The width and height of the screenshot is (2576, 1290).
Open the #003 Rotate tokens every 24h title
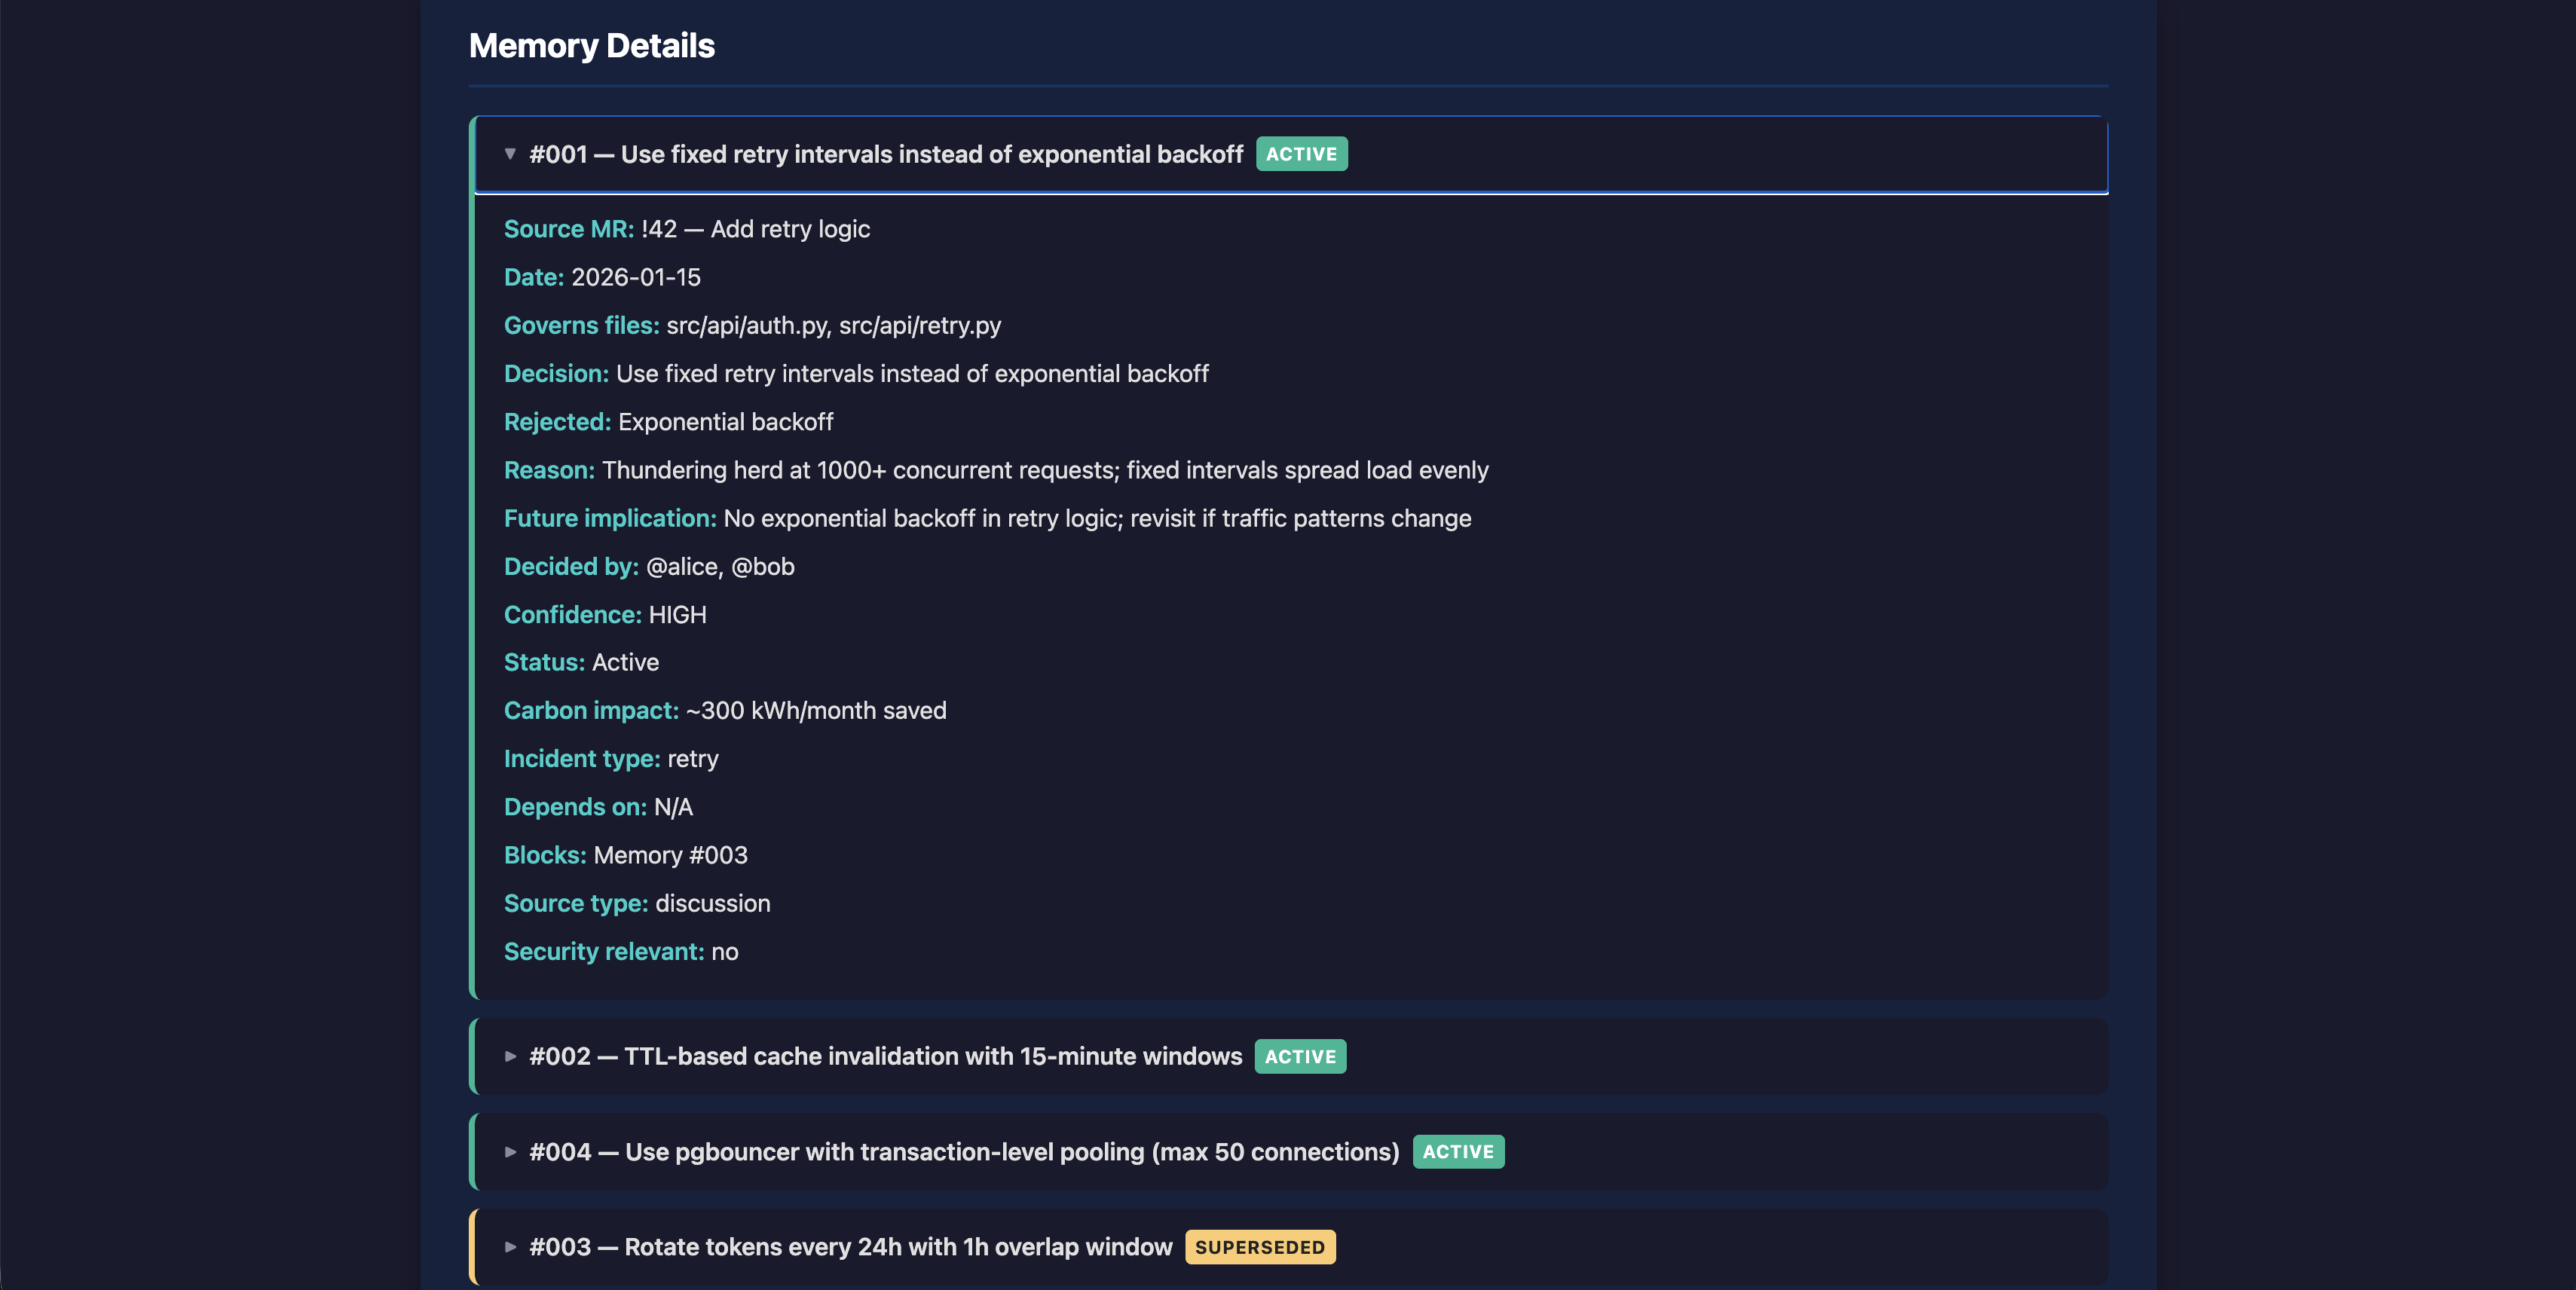(x=850, y=1247)
